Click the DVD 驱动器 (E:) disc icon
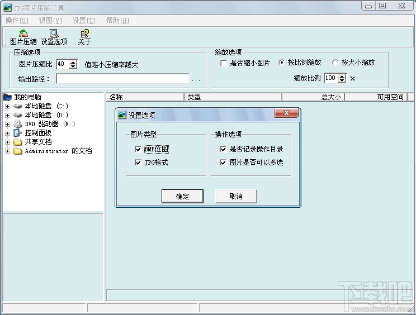 click(18, 124)
